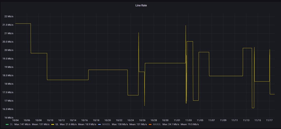281x129 pixels.
Task: Toggle the DL series in the legend
Action: [x=12, y=125]
